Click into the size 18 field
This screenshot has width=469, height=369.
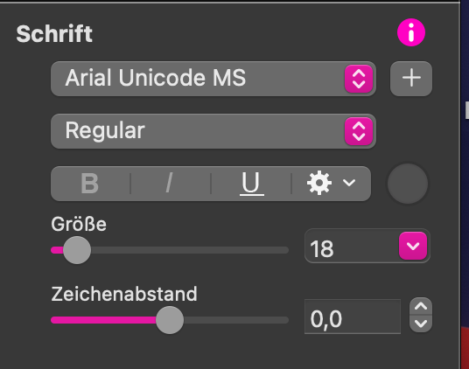click(351, 246)
